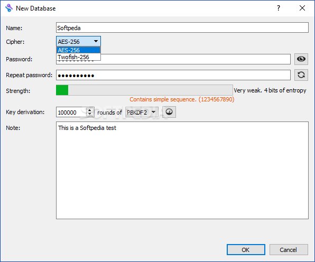Open the Cipher dropdown combo box

78,41
